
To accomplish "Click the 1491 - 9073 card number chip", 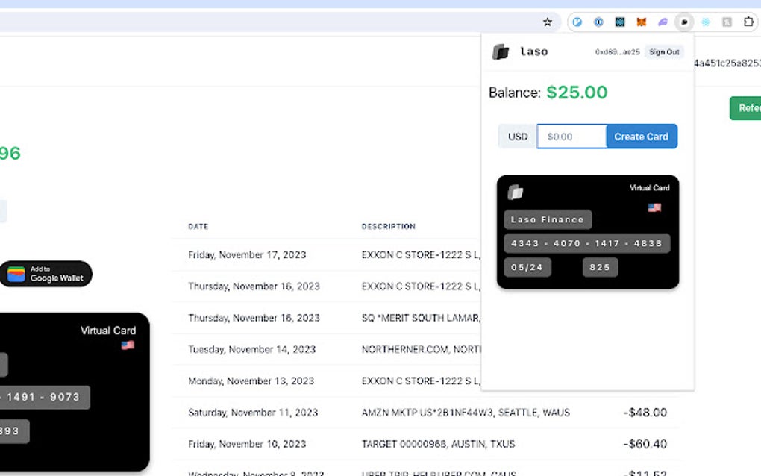I will 45,398.
